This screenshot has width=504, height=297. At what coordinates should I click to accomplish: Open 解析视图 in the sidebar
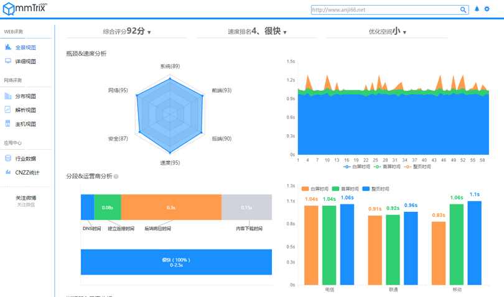click(x=26, y=110)
